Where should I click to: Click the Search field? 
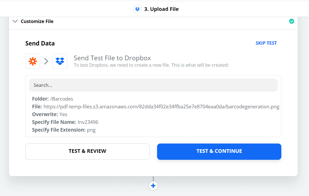(x=153, y=85)
